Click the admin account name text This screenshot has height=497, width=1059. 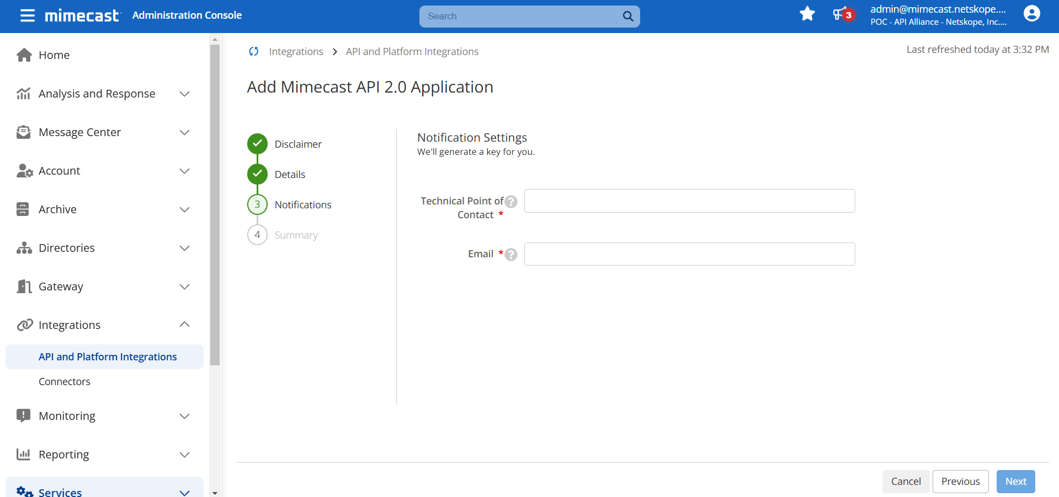938,9
